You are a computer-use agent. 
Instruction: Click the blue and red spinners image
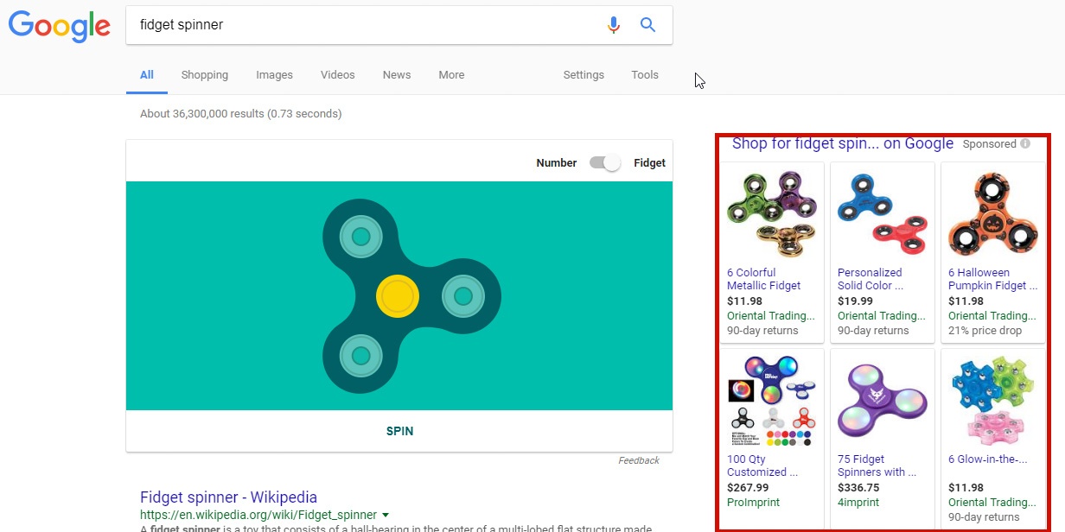coord(883,214)
